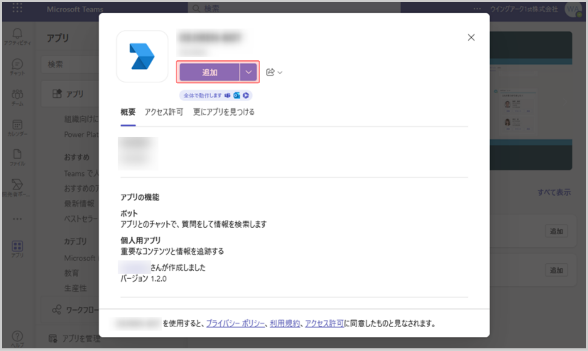Switch to the アクセス許可 tab
588x351 pixels.
[x=164, y=112]
